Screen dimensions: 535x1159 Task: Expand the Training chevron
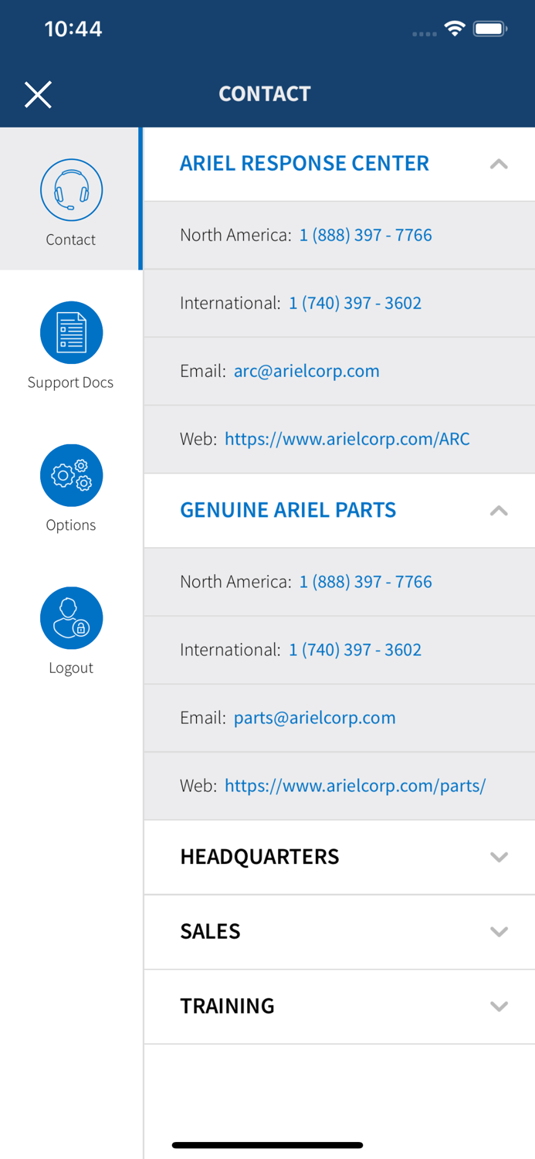499,1007
